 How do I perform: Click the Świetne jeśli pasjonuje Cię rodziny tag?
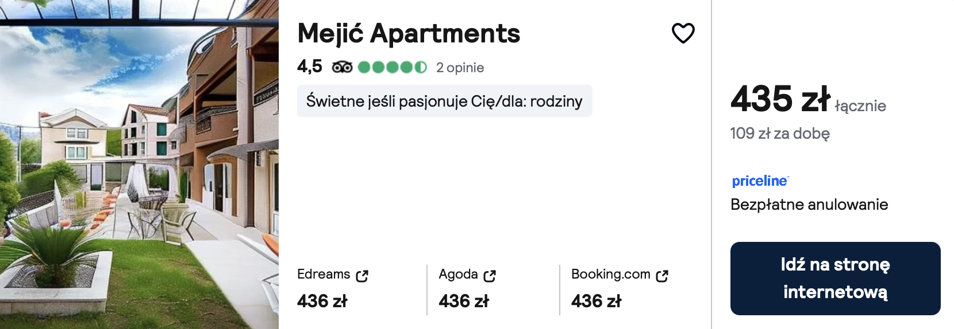(444, 101)
